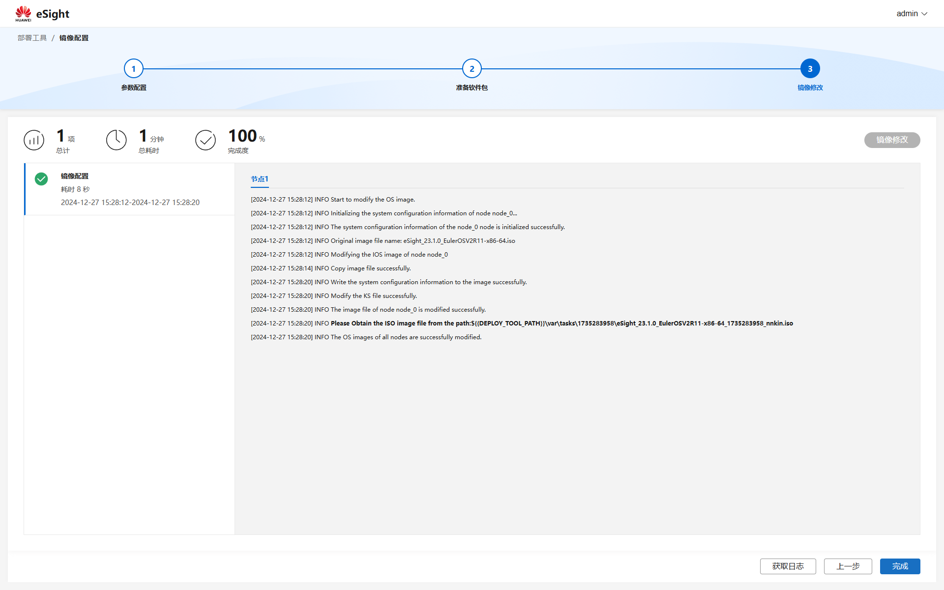Switch to the 节点1 tab
944x590 pixels.
tap(260, 179)
